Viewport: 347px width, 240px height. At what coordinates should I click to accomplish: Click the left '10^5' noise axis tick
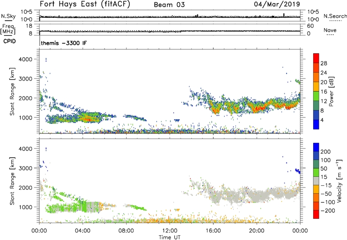click(x=26, y=12)
